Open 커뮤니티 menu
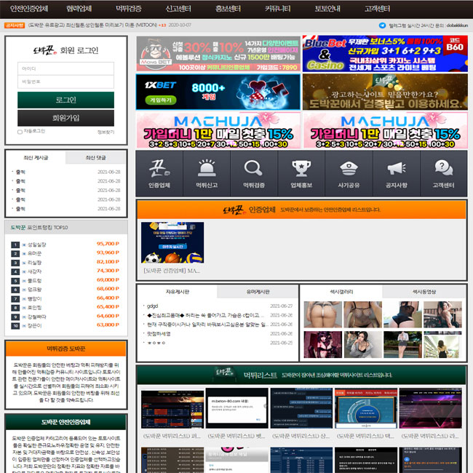473x473 pixels. (x=278, y=9)
